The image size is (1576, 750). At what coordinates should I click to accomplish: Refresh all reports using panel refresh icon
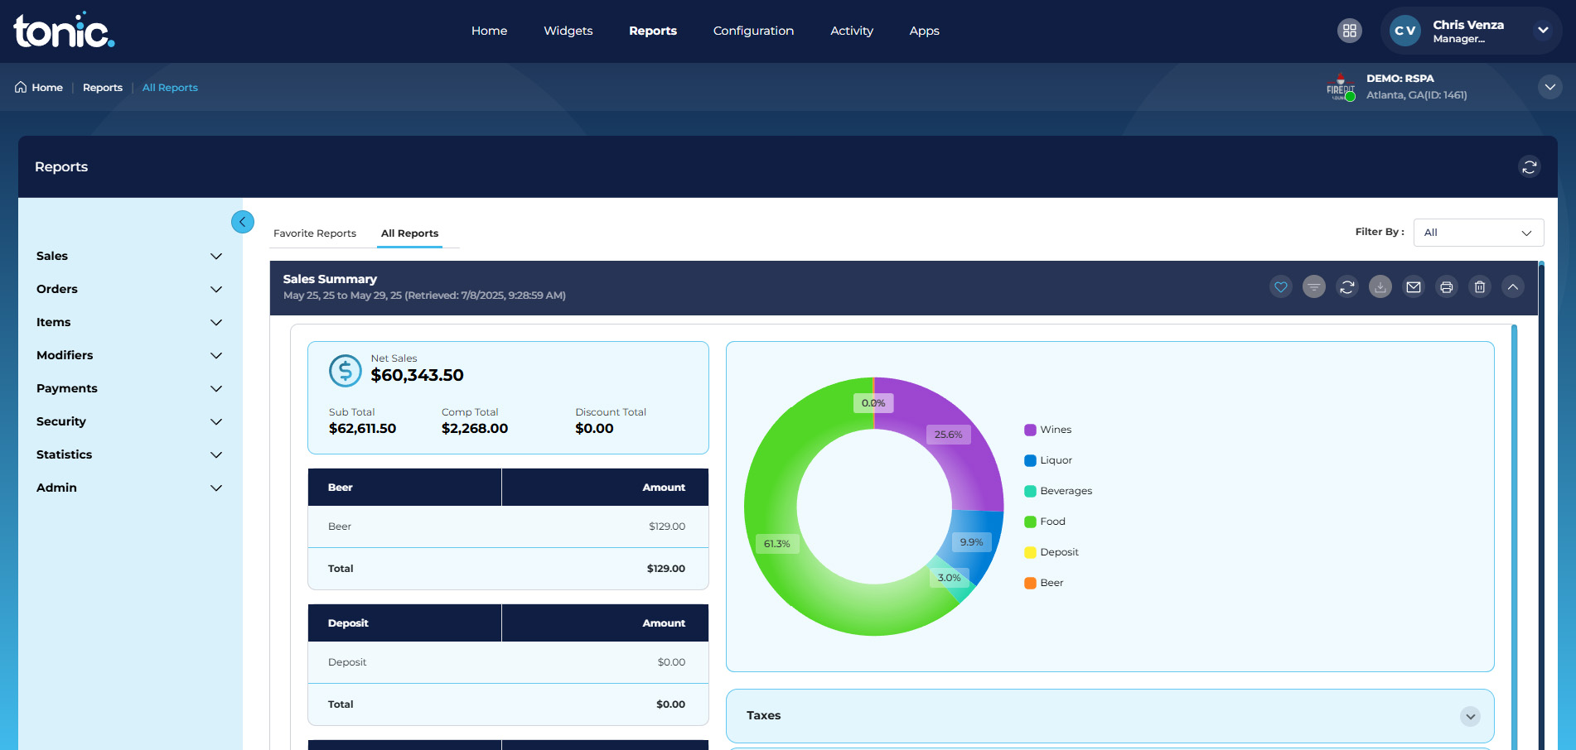[1530, 167]
